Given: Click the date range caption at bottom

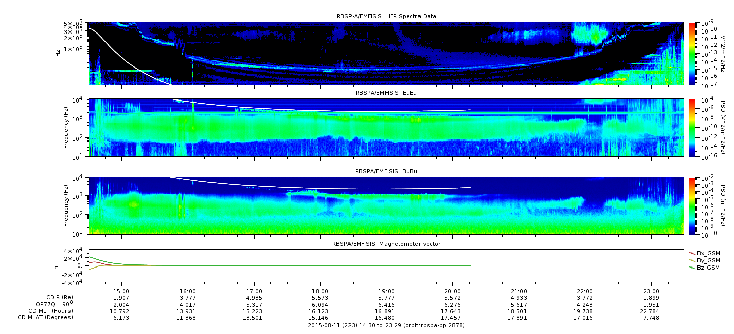Looking at the screenshot, I should (386, 325).
